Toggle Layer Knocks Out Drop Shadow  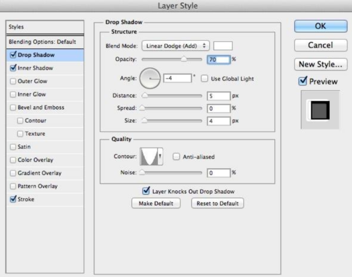click(146, 191)
